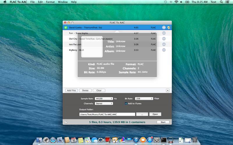Click the volume icon in menu bar
This screenshot has height=145, width=233.
tap(181, 2)
